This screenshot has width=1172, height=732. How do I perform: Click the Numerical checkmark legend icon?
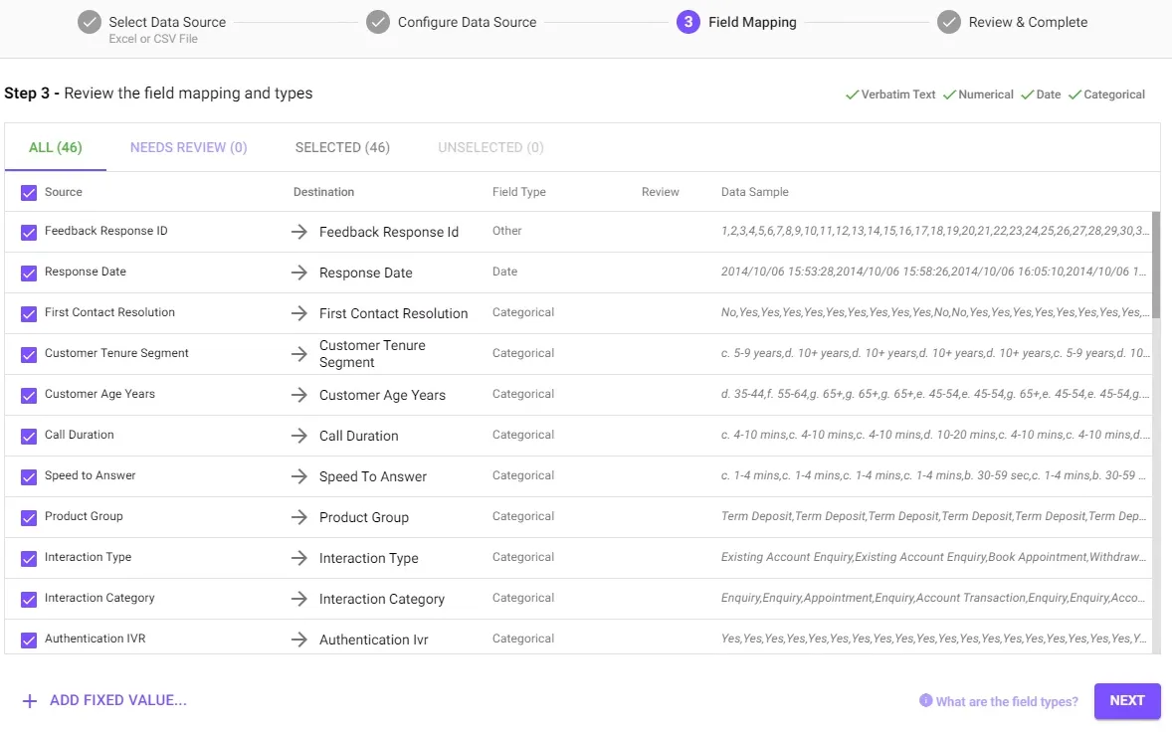949,94
